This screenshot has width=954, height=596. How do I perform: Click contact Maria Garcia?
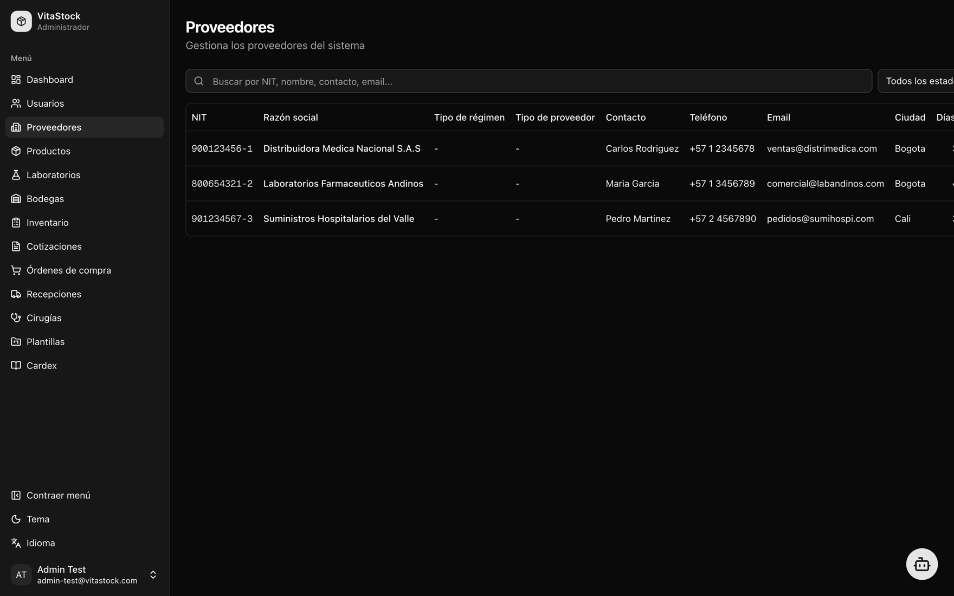[x=633, y=184]
